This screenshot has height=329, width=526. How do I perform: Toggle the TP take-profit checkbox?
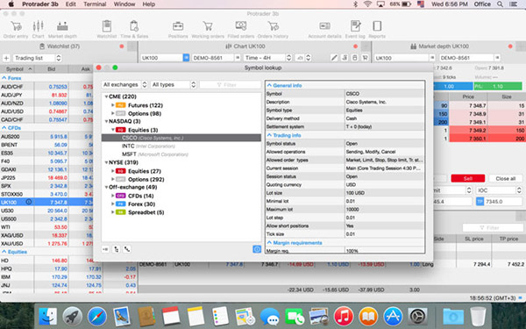tap(480, 202)
